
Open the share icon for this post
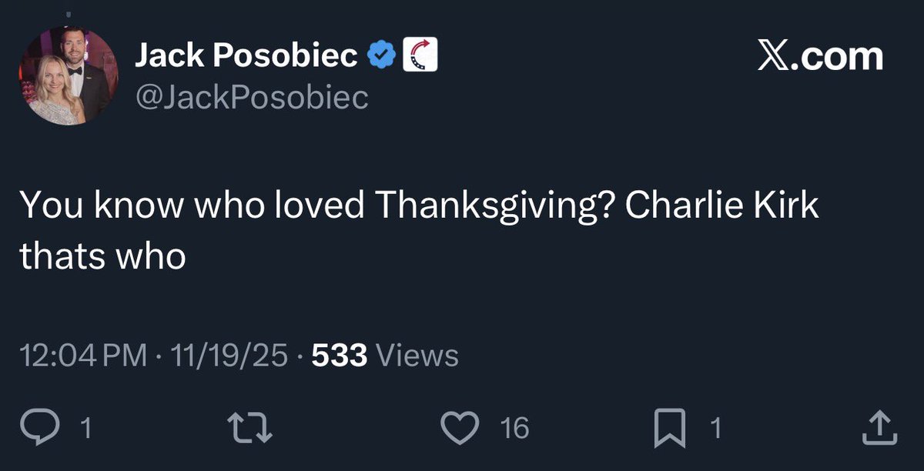tap(879, 428)
